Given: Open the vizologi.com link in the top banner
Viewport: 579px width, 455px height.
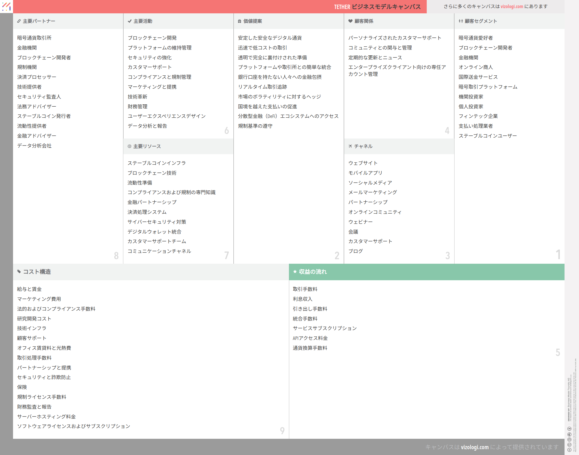Looking at the screenshot, I should point(512,6).
